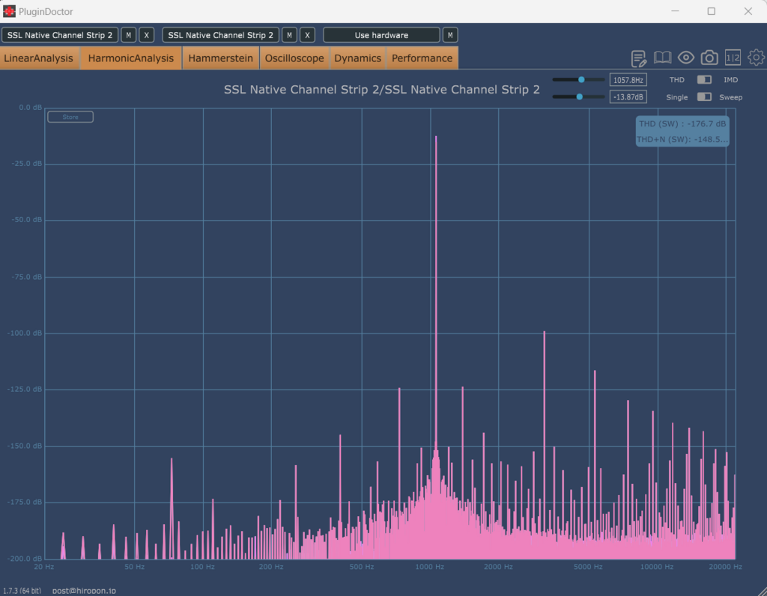The height and width of the screenshot is (596, 767).
Task: Toggle M button beside Use hardware
Action: pyautogui.click(x=450, y=35)
